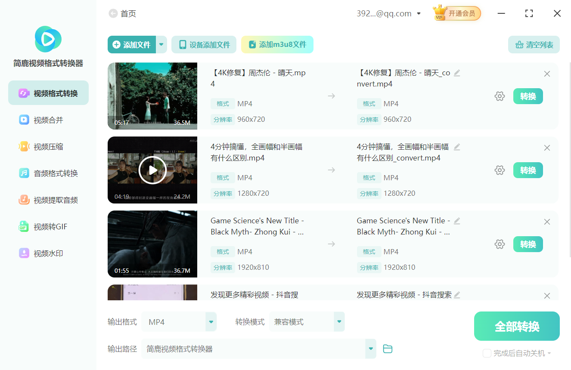Open the output folder browse icon

[387, 349]
